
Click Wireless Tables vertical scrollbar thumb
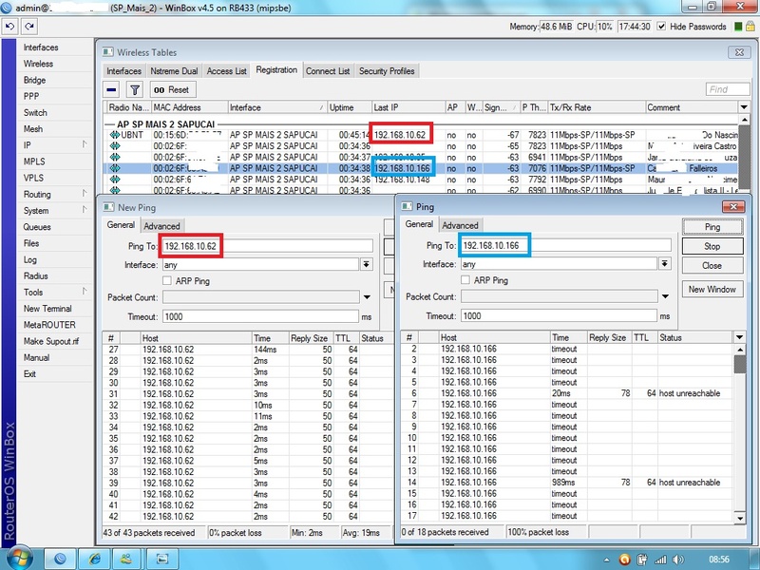(744, 155)
